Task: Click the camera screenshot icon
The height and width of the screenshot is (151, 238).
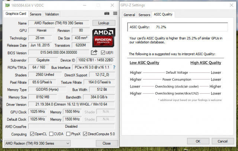Action: click(x=107, y=14)
